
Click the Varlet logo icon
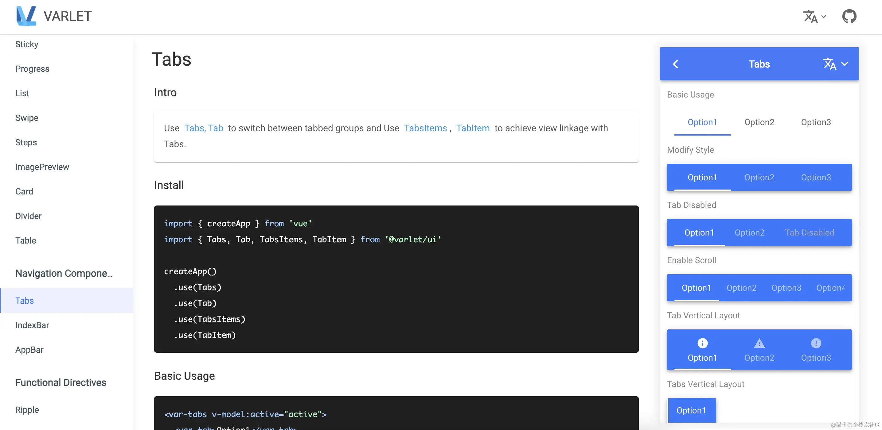pos(26,16)
